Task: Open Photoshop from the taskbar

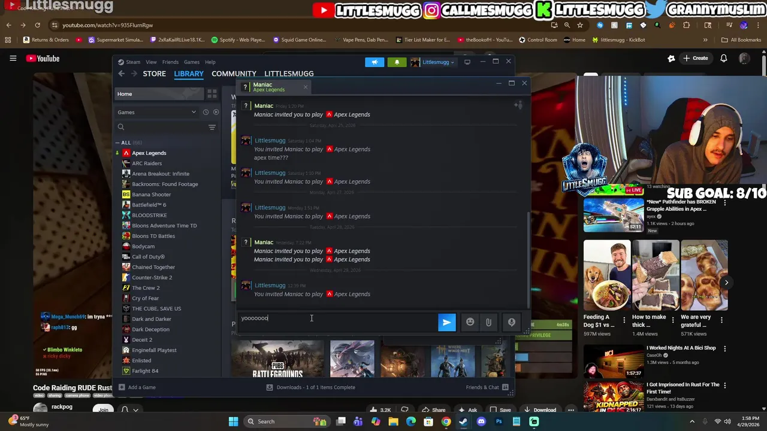Action: click(x=499, y=421)
